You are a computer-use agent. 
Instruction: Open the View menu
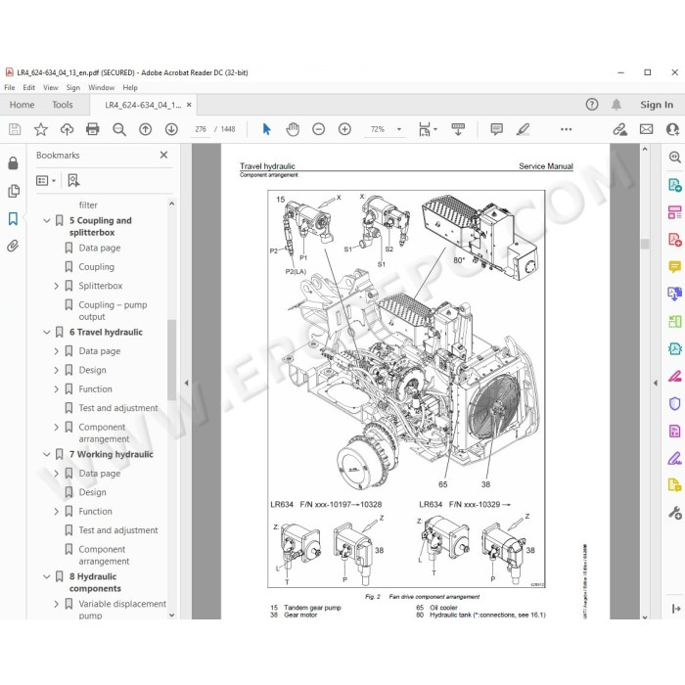[x=51, y=87]
